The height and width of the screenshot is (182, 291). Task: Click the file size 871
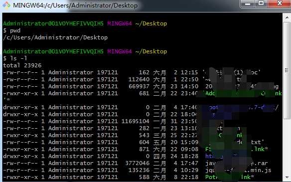click(144, 149)
